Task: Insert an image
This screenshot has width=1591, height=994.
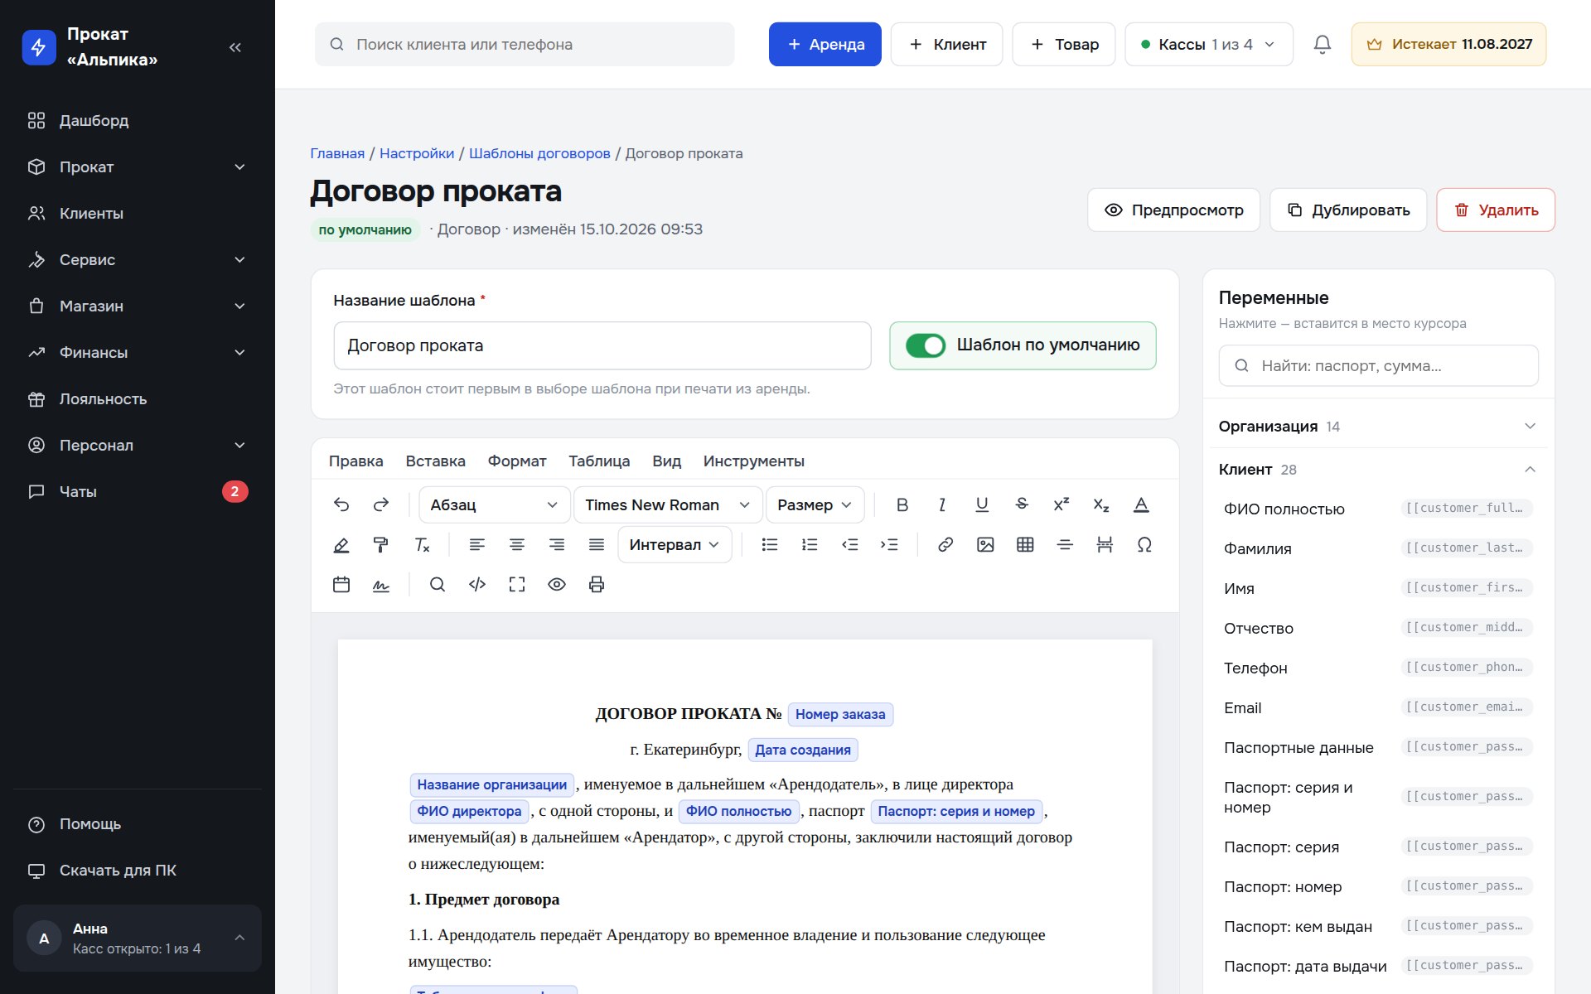Action: [x=985, y=544]
